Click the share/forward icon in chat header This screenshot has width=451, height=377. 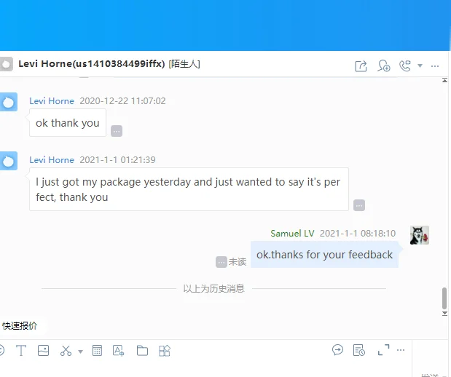point(361,66)
